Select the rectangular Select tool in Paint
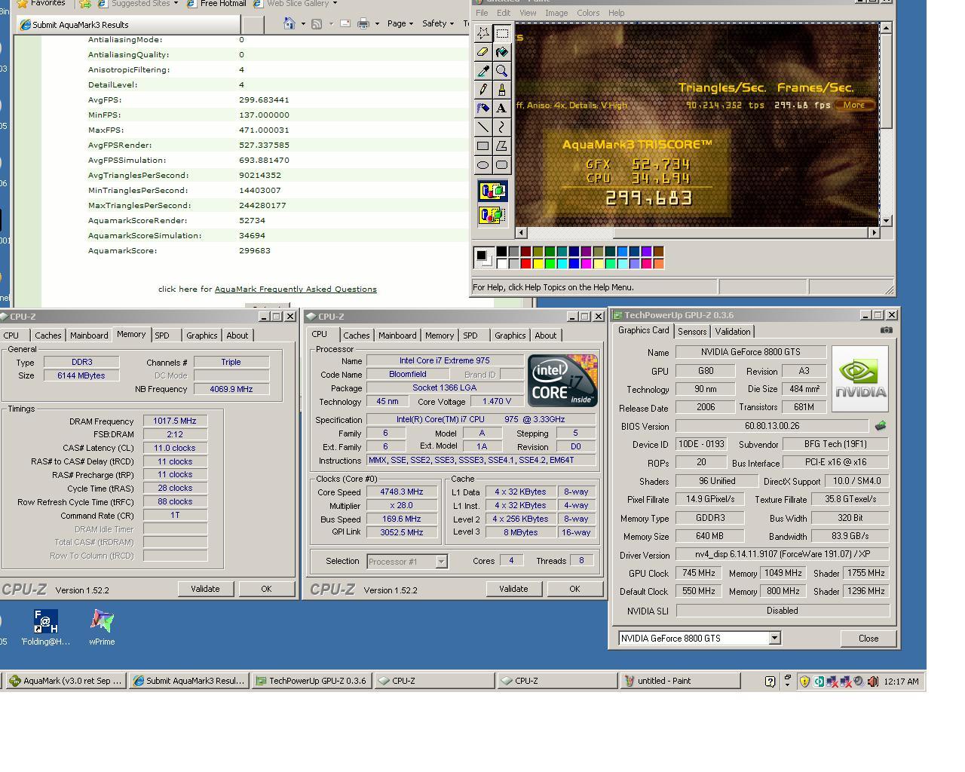 (501, 33)
